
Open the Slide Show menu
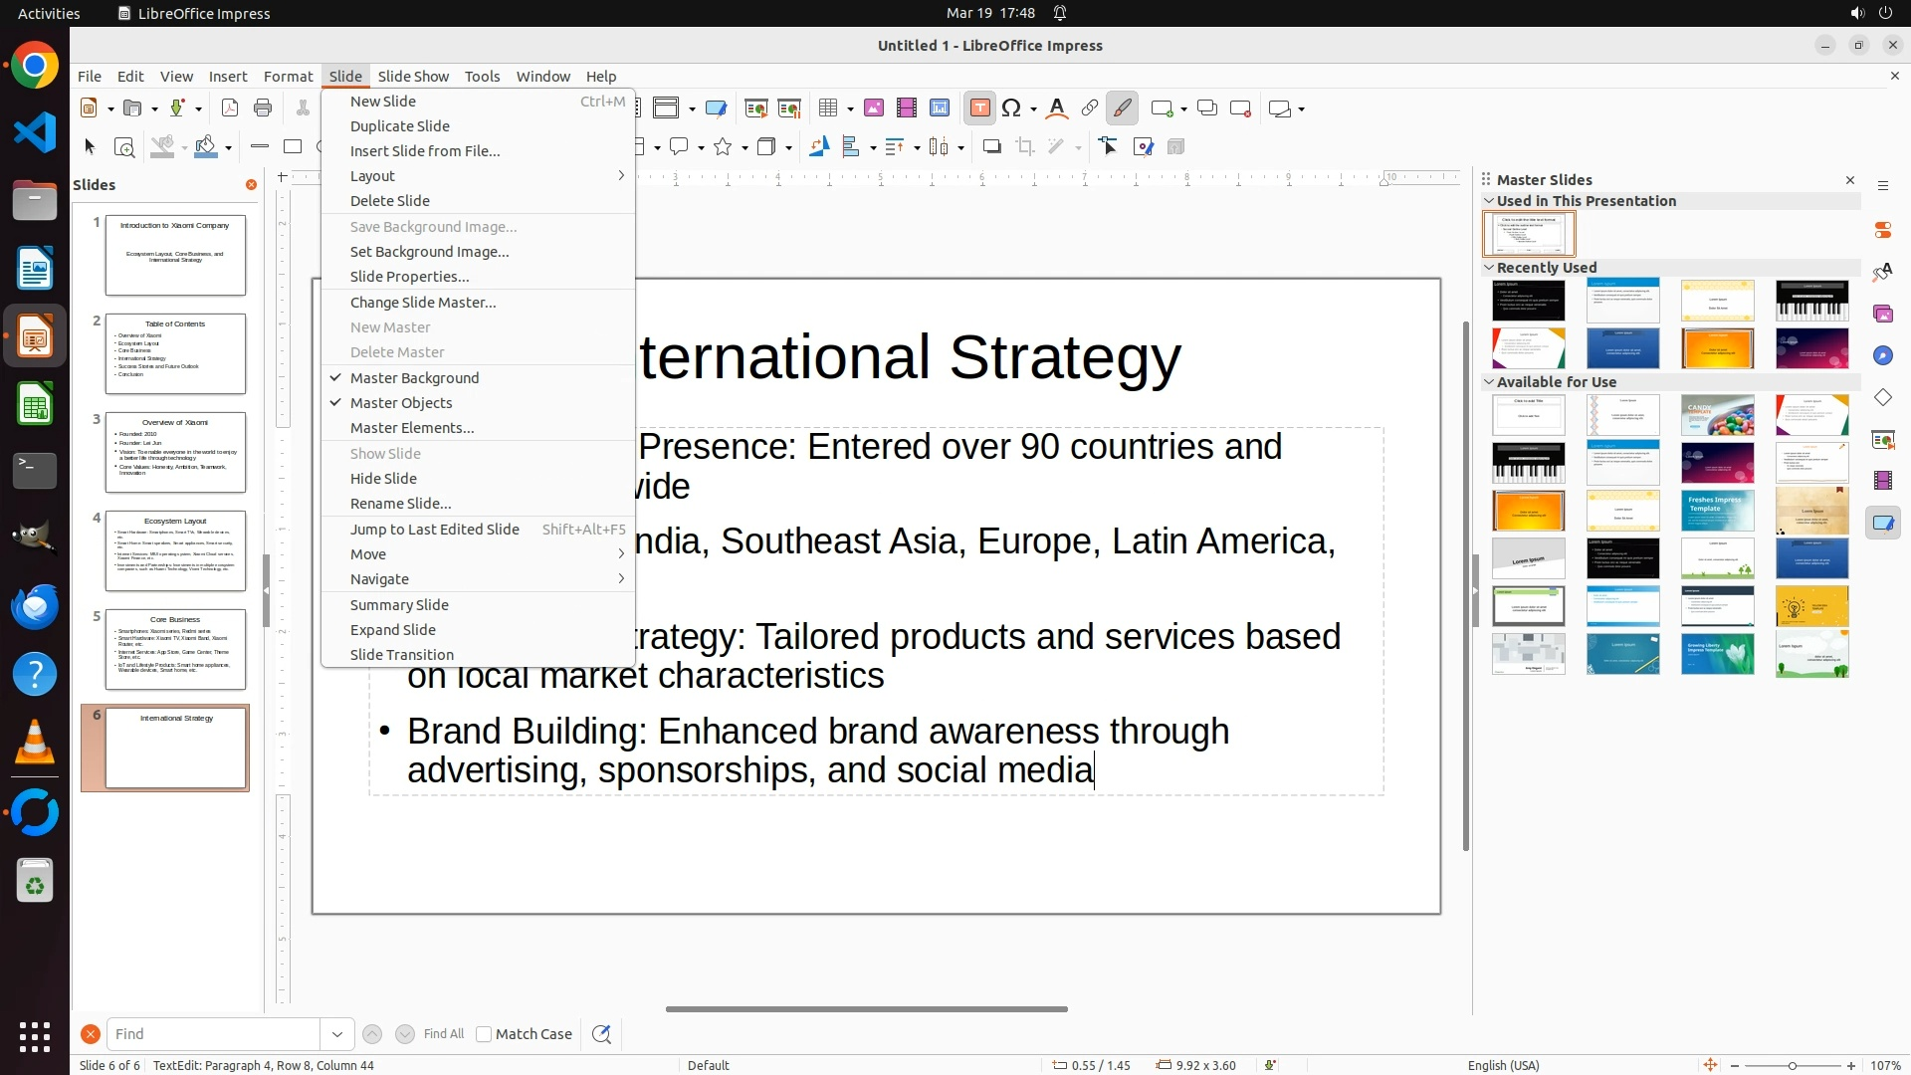pyautogui.click(x=413, y=77)
